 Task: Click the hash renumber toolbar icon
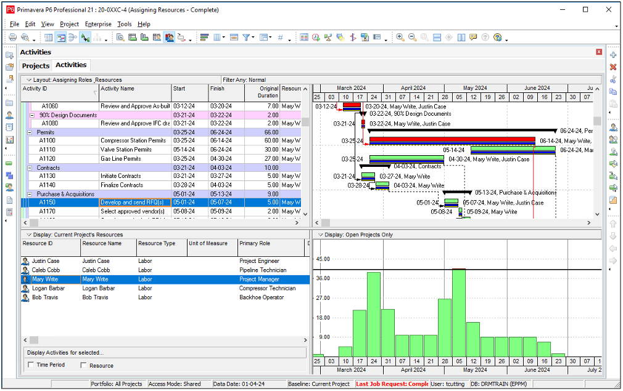point(281,38)
